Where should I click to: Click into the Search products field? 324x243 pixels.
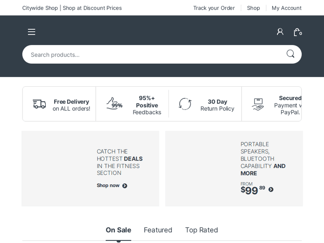click(x=151, y=54)
